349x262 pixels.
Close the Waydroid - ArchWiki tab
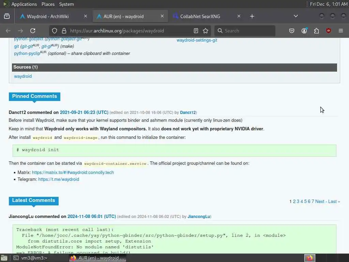(x=86, y=16)
